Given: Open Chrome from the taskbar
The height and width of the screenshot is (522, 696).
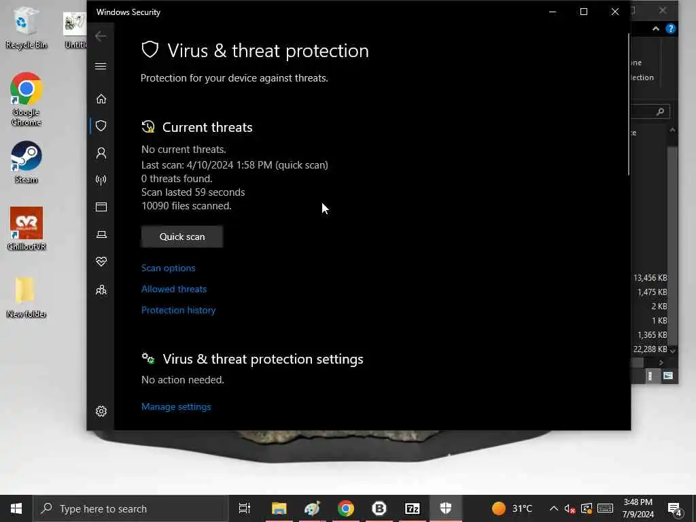Looking at the screenshot, I should 346,508.
